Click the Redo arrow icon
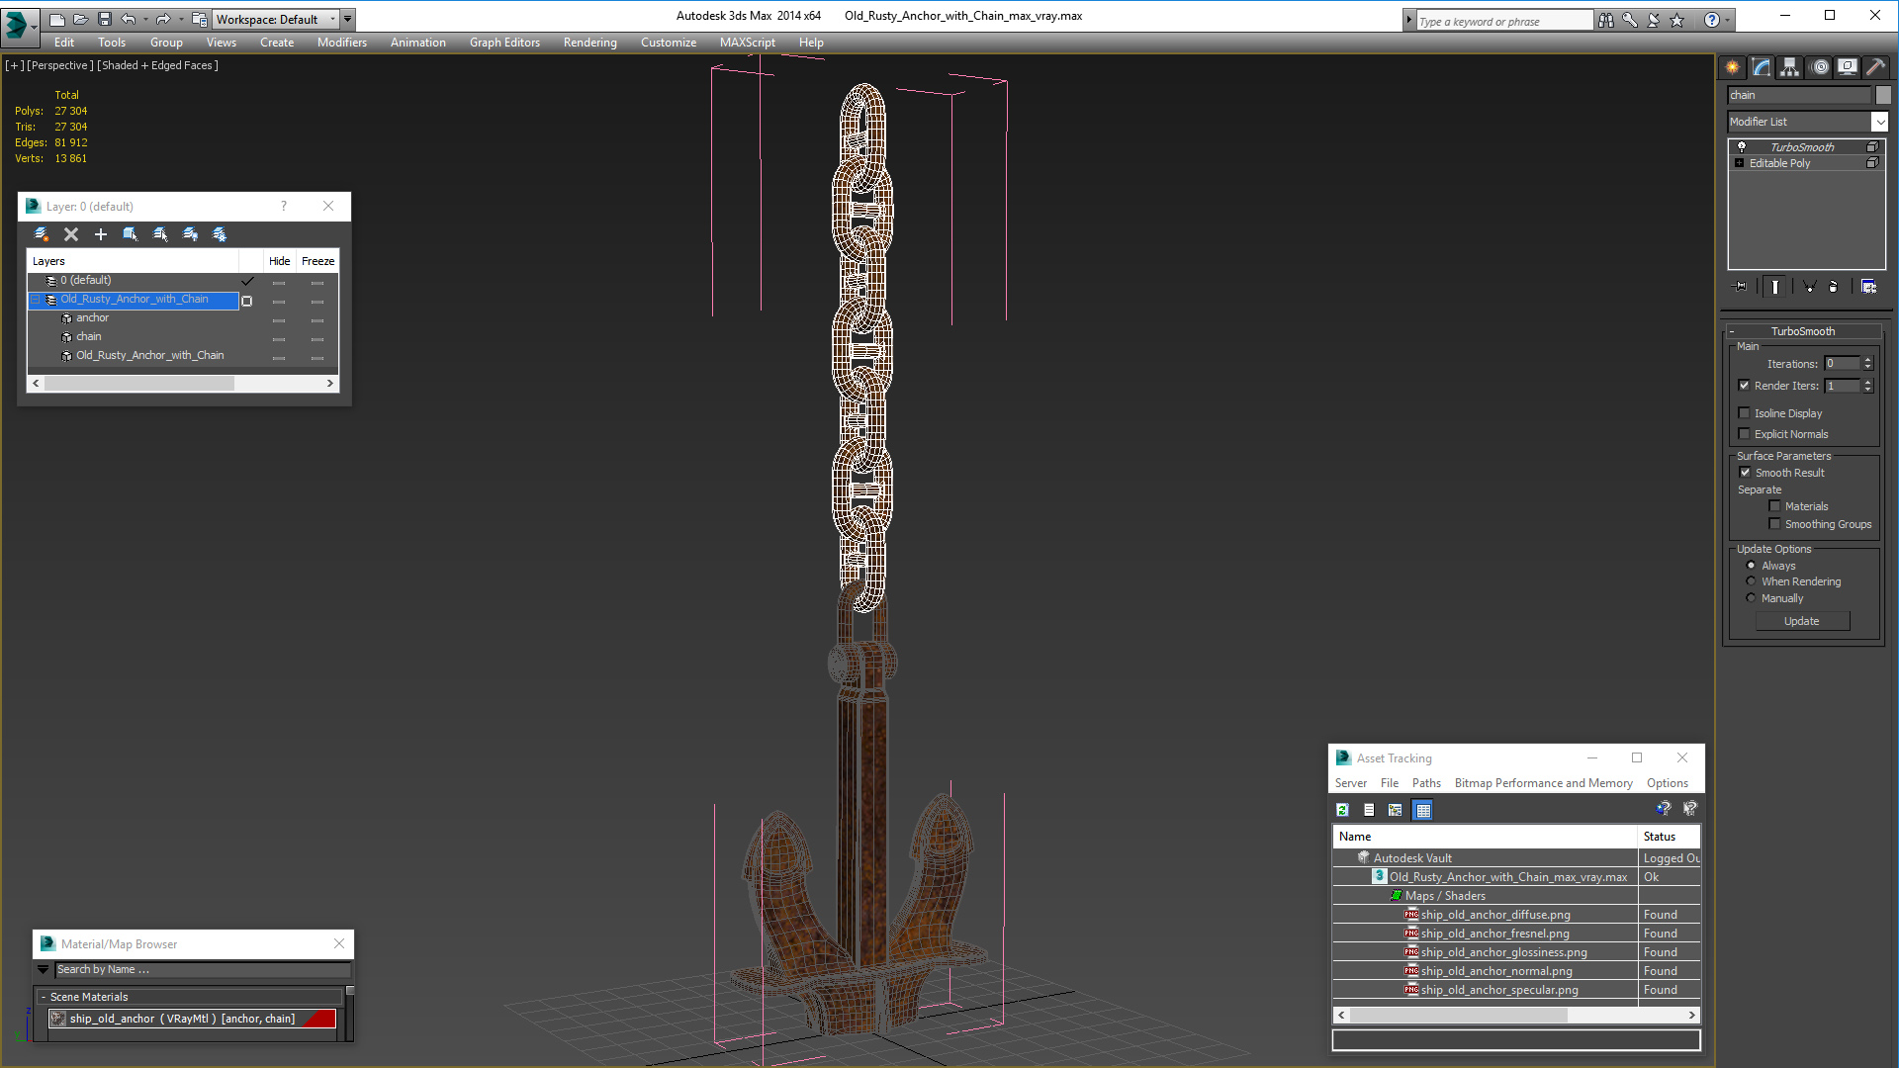Viewport: 1899px width, 1068px height. pyautogui.click(x=163, y=19)
